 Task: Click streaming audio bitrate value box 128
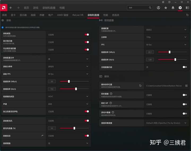pos(150,59)
